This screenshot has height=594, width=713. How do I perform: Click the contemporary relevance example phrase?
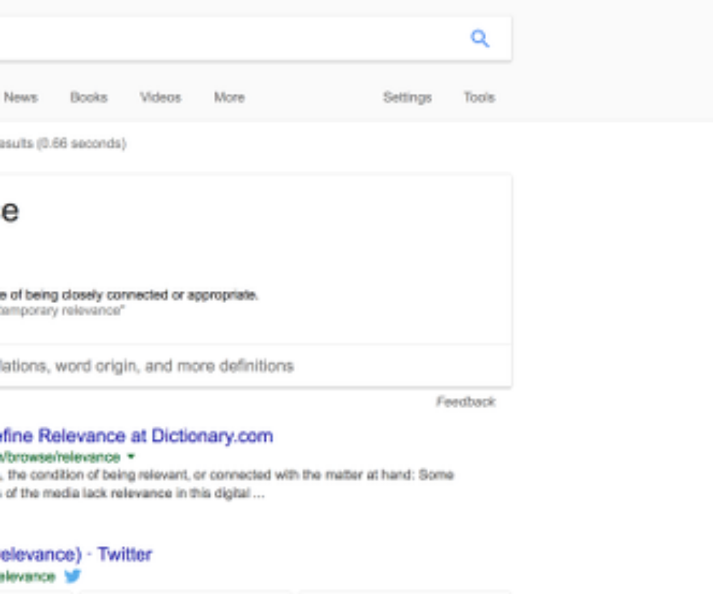click(x=62, y=311)
